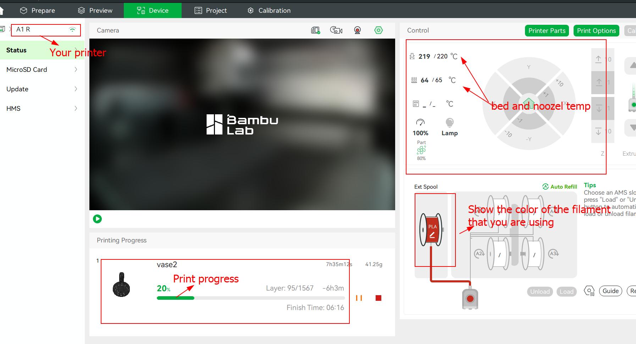
Task: Open Printer Parts settings
Action: pyautogui.click(x=547, y=30)
